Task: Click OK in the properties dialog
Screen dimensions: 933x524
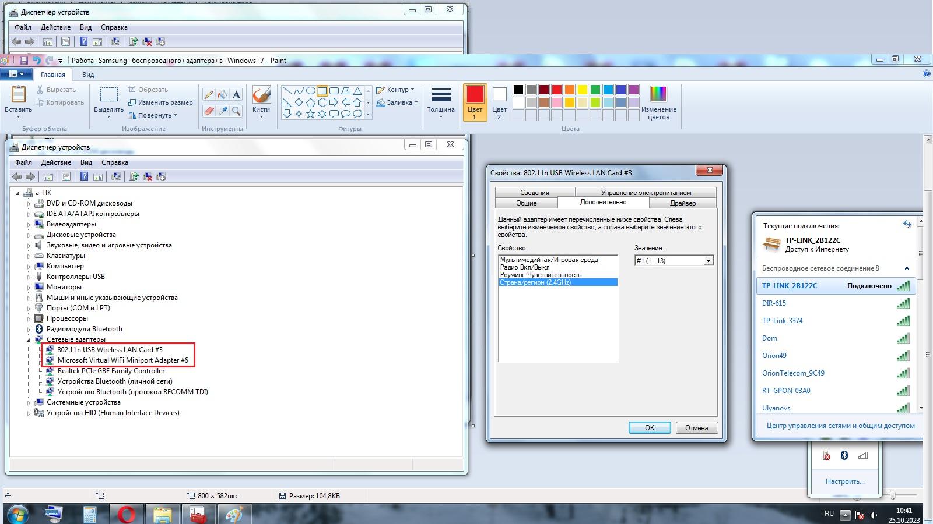Action: point(650,428)
